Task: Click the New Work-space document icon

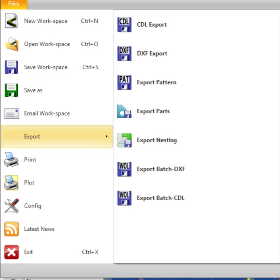Action: pos(12,21)
